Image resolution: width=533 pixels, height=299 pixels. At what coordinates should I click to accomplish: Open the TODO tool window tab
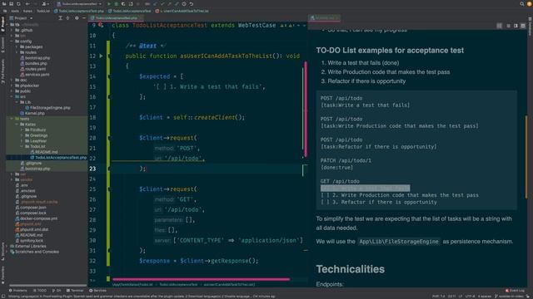(x=40, y=291)
